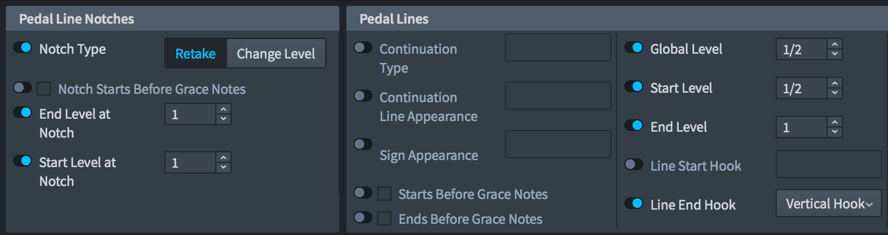The width and height of the screenshot is (888, 235).
Task: Click the Global Level value field
Action: pos(801,49)
